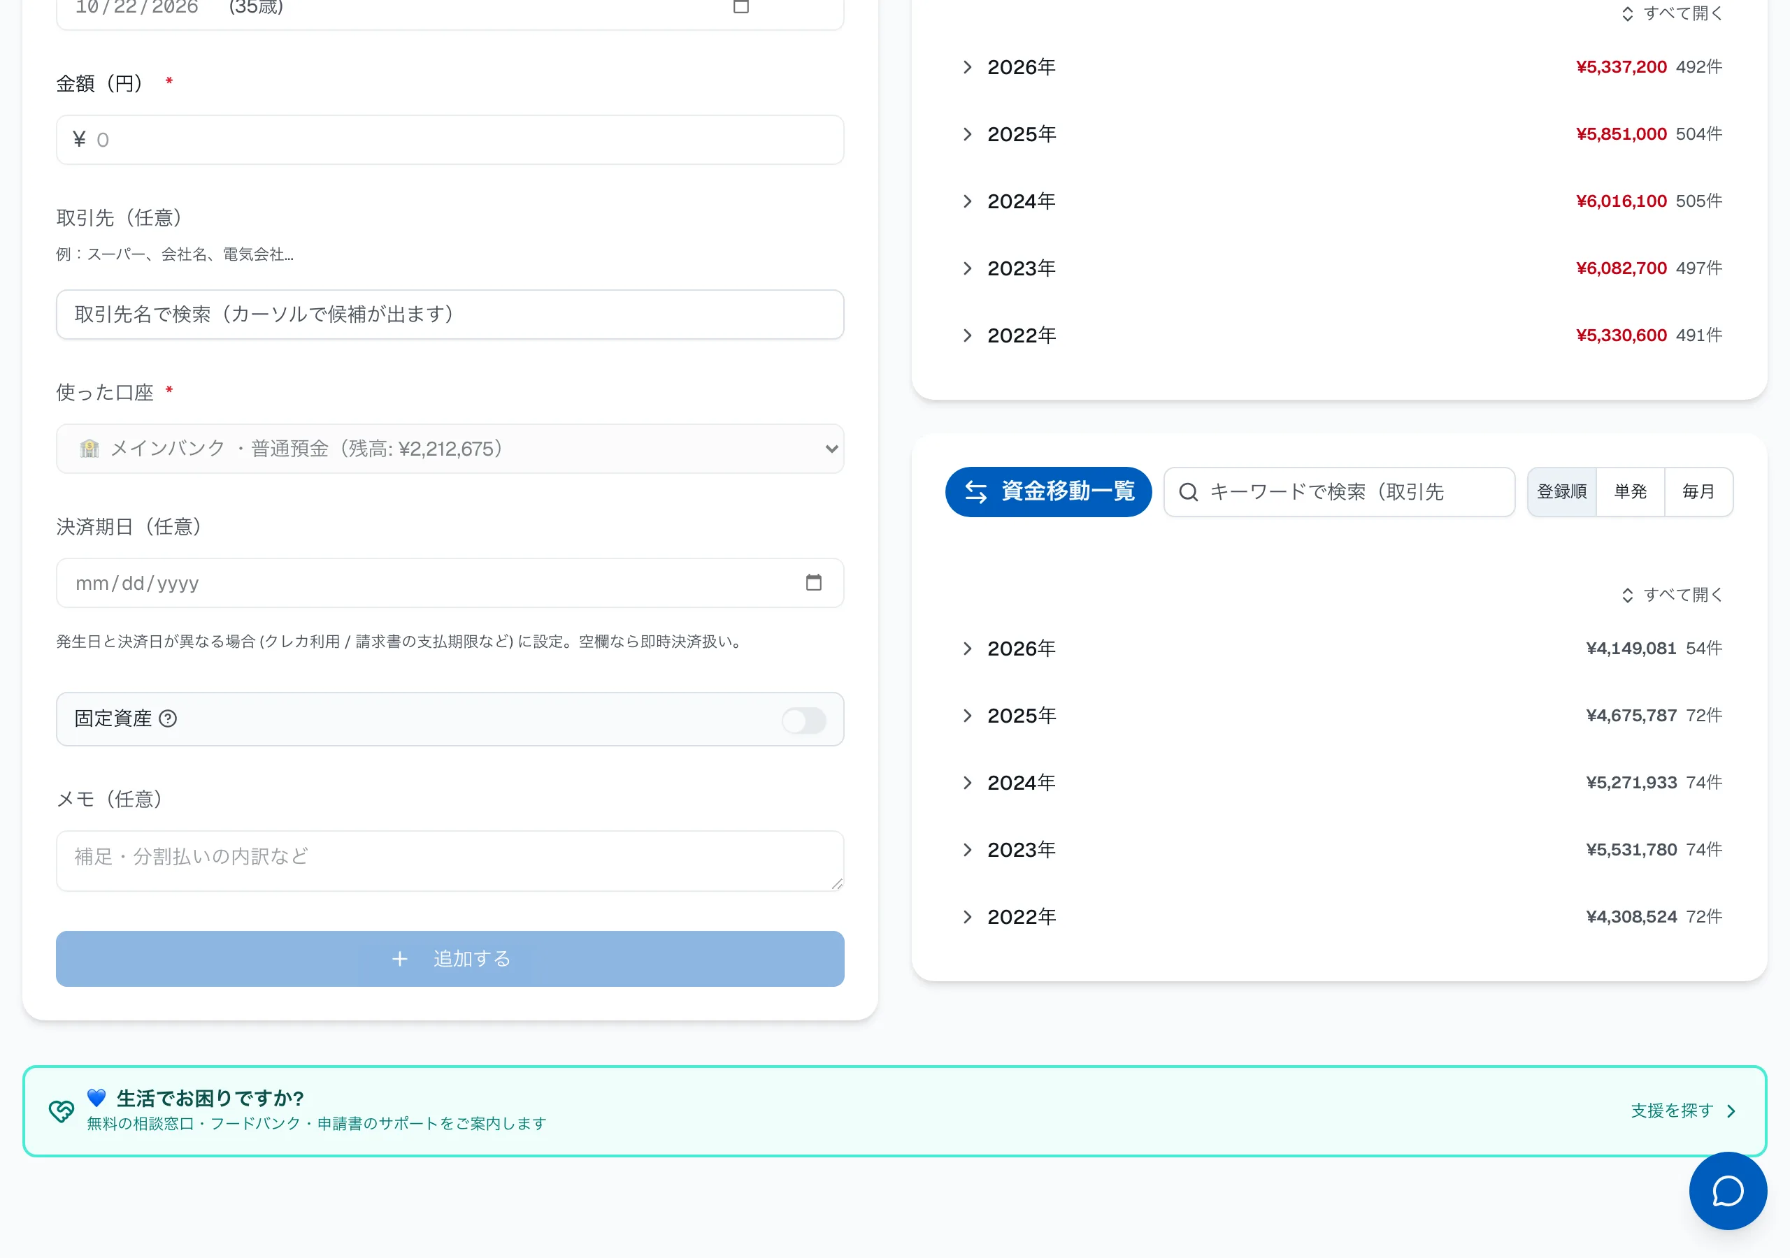Expand 2022年 transfers row with ¥4,308,524
This screenshot has height=1258, width=1790.
(x=1340, y=917)
